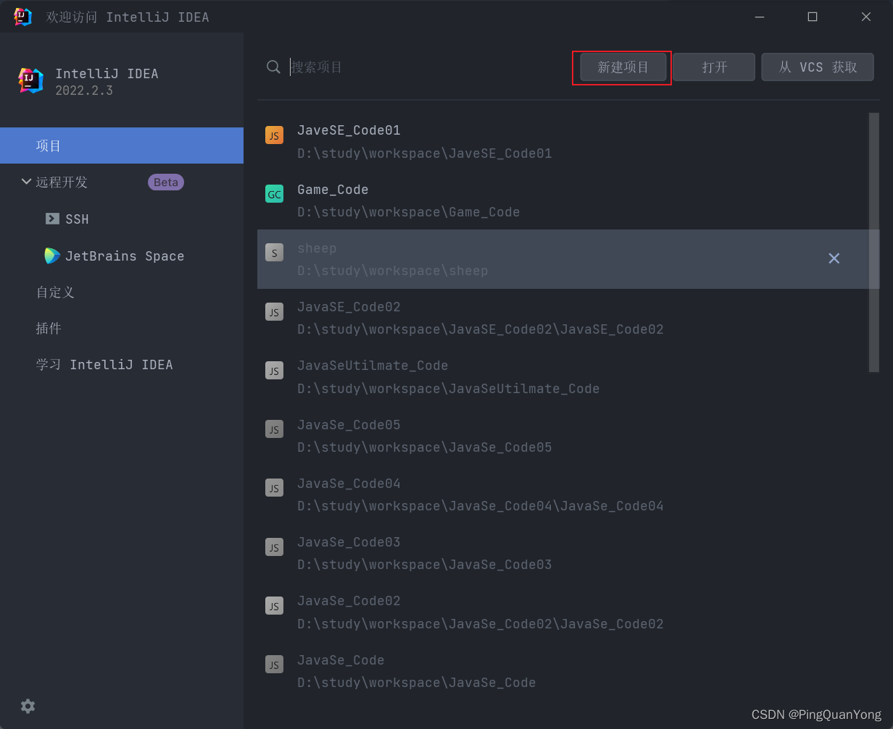
Task: Click the 新建项目 button
Action: click(623, 67)
